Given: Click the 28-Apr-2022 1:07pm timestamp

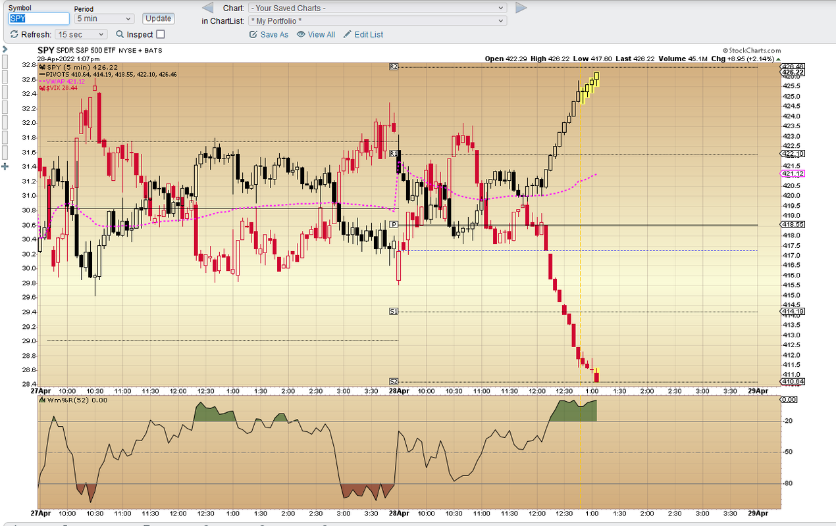Looking at the screenshot, I should pyautogui.click(x=69, y=59).
